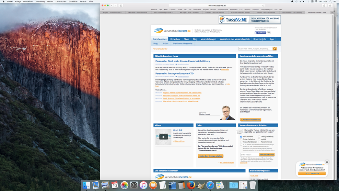
Task: Add a new tab with plus button
Action: tap(332, 13)
